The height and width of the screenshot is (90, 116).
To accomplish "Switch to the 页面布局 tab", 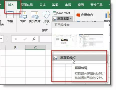I will pyautogui.click(x=27, y=5).
